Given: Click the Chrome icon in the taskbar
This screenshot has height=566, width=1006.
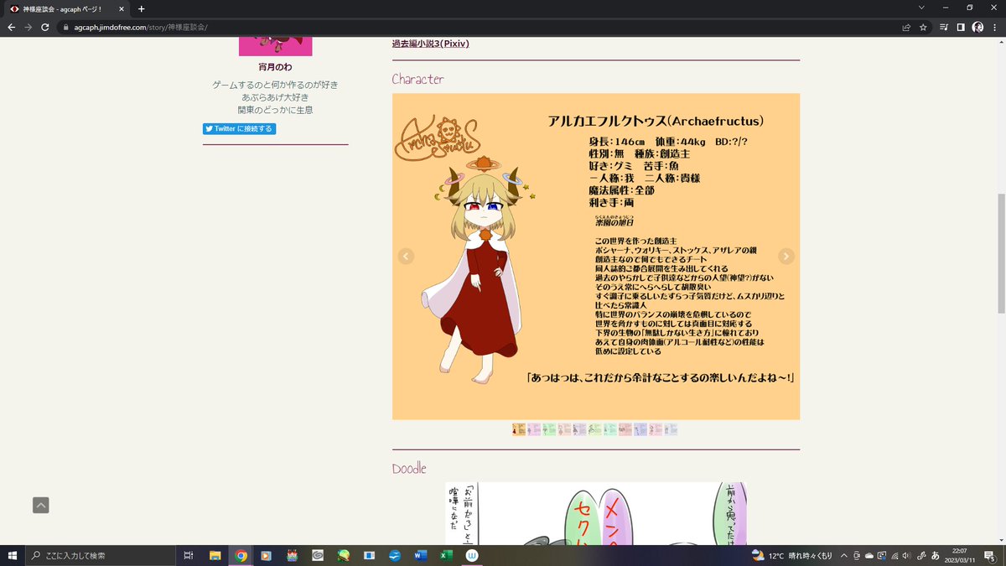Looking at the screenshot, I should coord(241,555).
